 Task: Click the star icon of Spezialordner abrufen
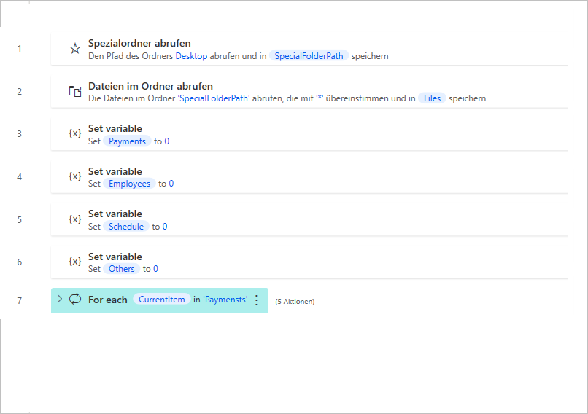[x=75, y=48]
